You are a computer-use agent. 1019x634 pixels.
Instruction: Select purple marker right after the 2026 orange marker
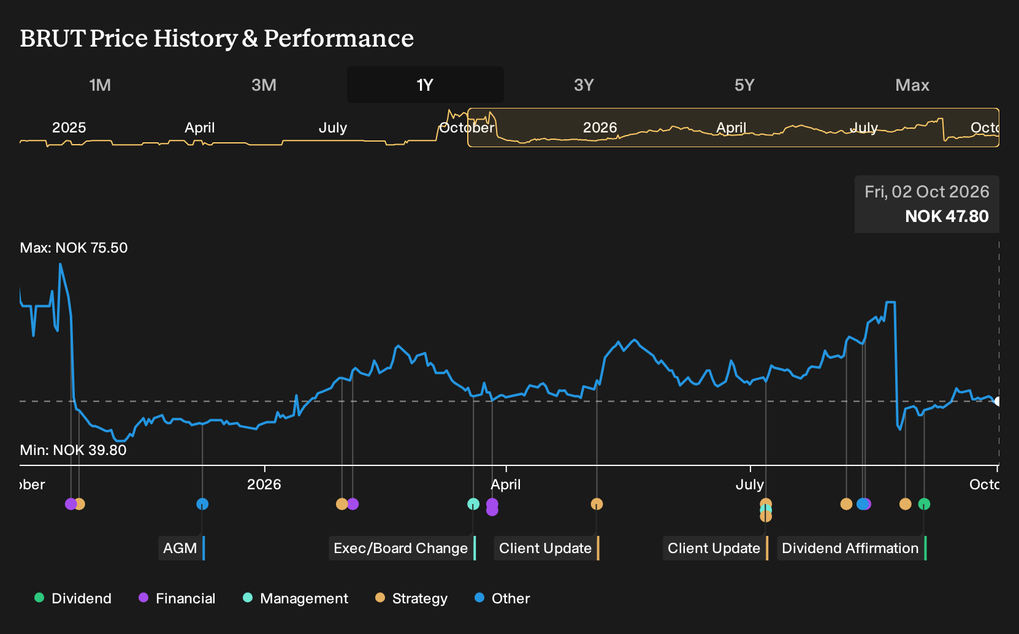(353, 504)
